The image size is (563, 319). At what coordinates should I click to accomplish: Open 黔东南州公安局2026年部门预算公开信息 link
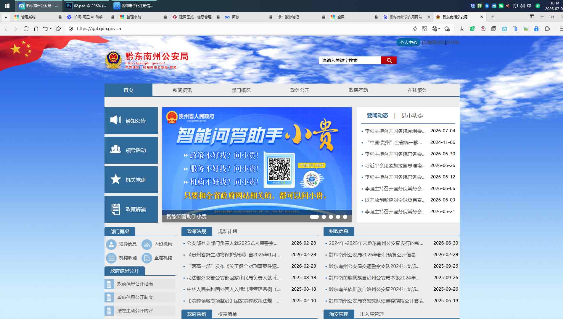[x=372, y=255]
